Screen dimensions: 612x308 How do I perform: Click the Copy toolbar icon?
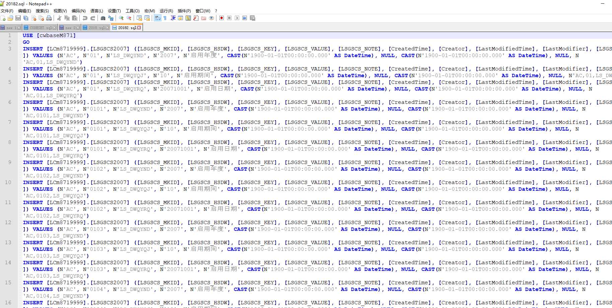coord(67,18)
